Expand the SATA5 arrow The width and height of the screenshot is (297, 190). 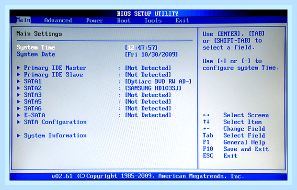coord(19,101)
